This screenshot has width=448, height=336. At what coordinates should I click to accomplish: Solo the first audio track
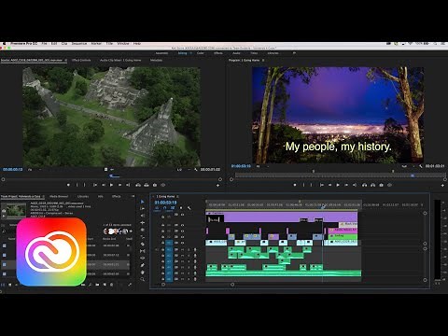[x=189, y=249]
